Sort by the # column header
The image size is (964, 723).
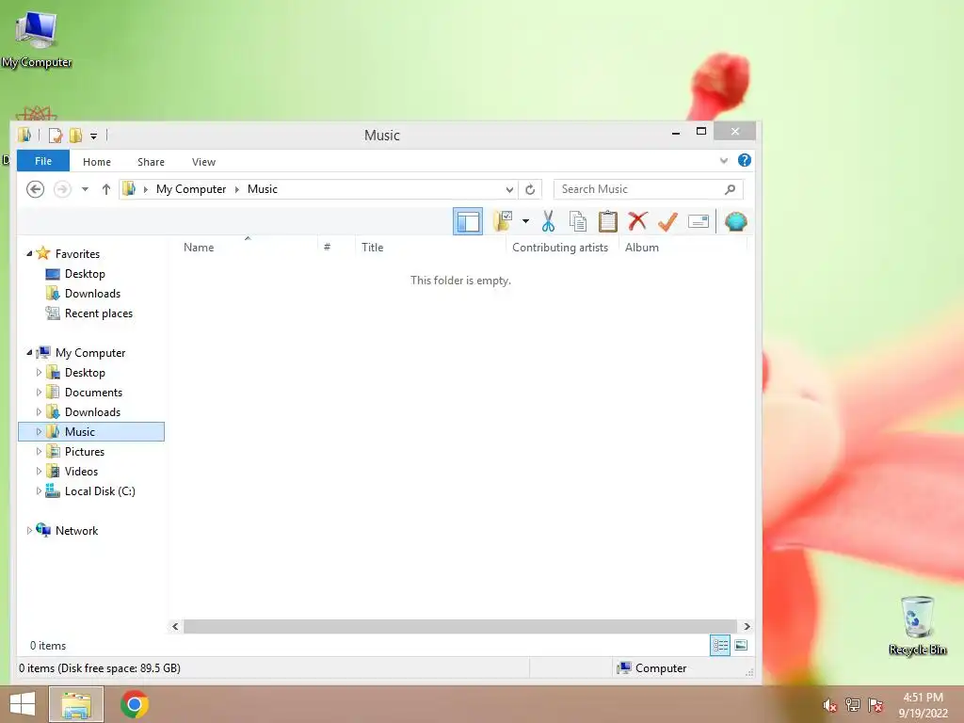327,248
